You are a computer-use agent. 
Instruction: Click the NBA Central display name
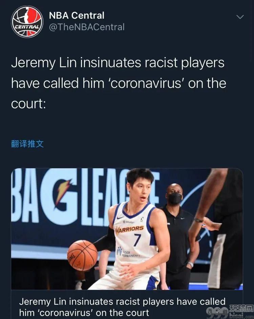click(x=77, y=16)
